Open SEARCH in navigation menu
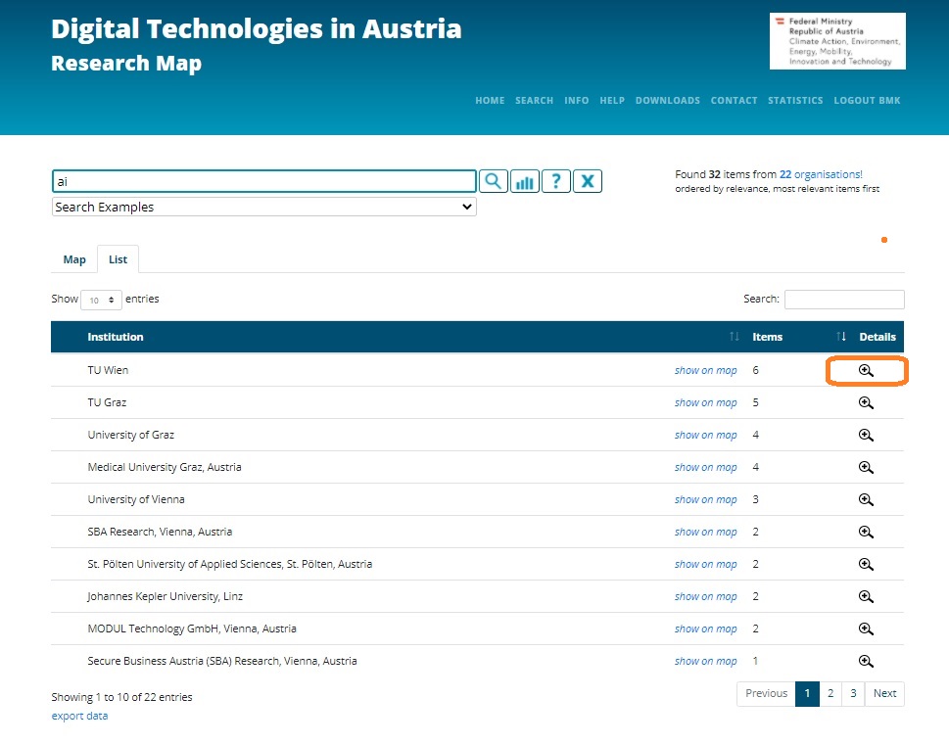 pos(535,101)
